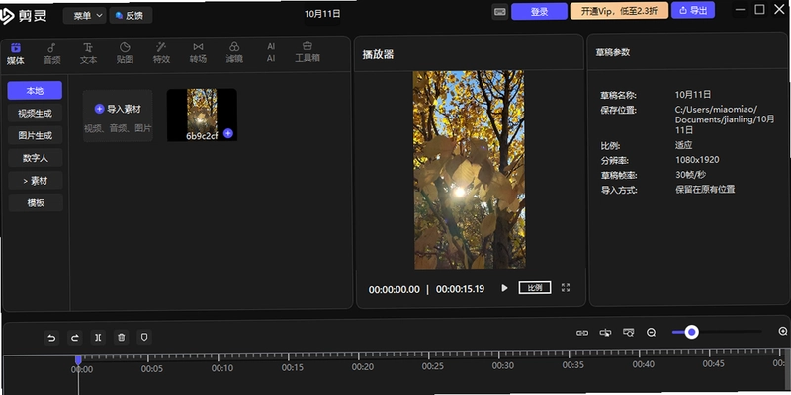The height and width of the screenshot is (395, 791).
Task: Enter fullscreen preview in player
Action: (566, 288)
